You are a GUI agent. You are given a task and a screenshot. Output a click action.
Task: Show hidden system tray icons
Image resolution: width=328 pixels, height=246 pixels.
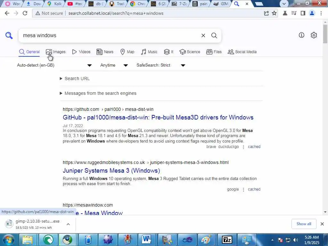tap(272, 240)
